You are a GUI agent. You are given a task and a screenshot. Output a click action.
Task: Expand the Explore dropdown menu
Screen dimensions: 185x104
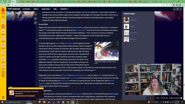click(27, 9)
